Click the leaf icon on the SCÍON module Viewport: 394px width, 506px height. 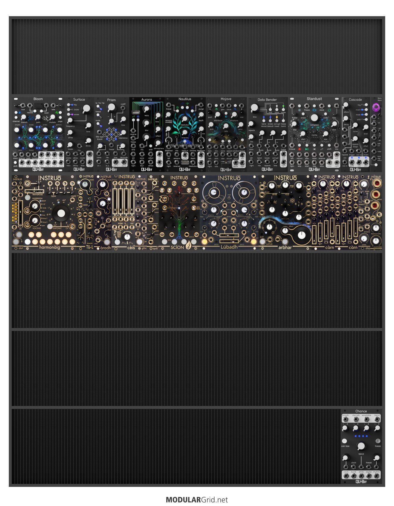pos(189,244)
